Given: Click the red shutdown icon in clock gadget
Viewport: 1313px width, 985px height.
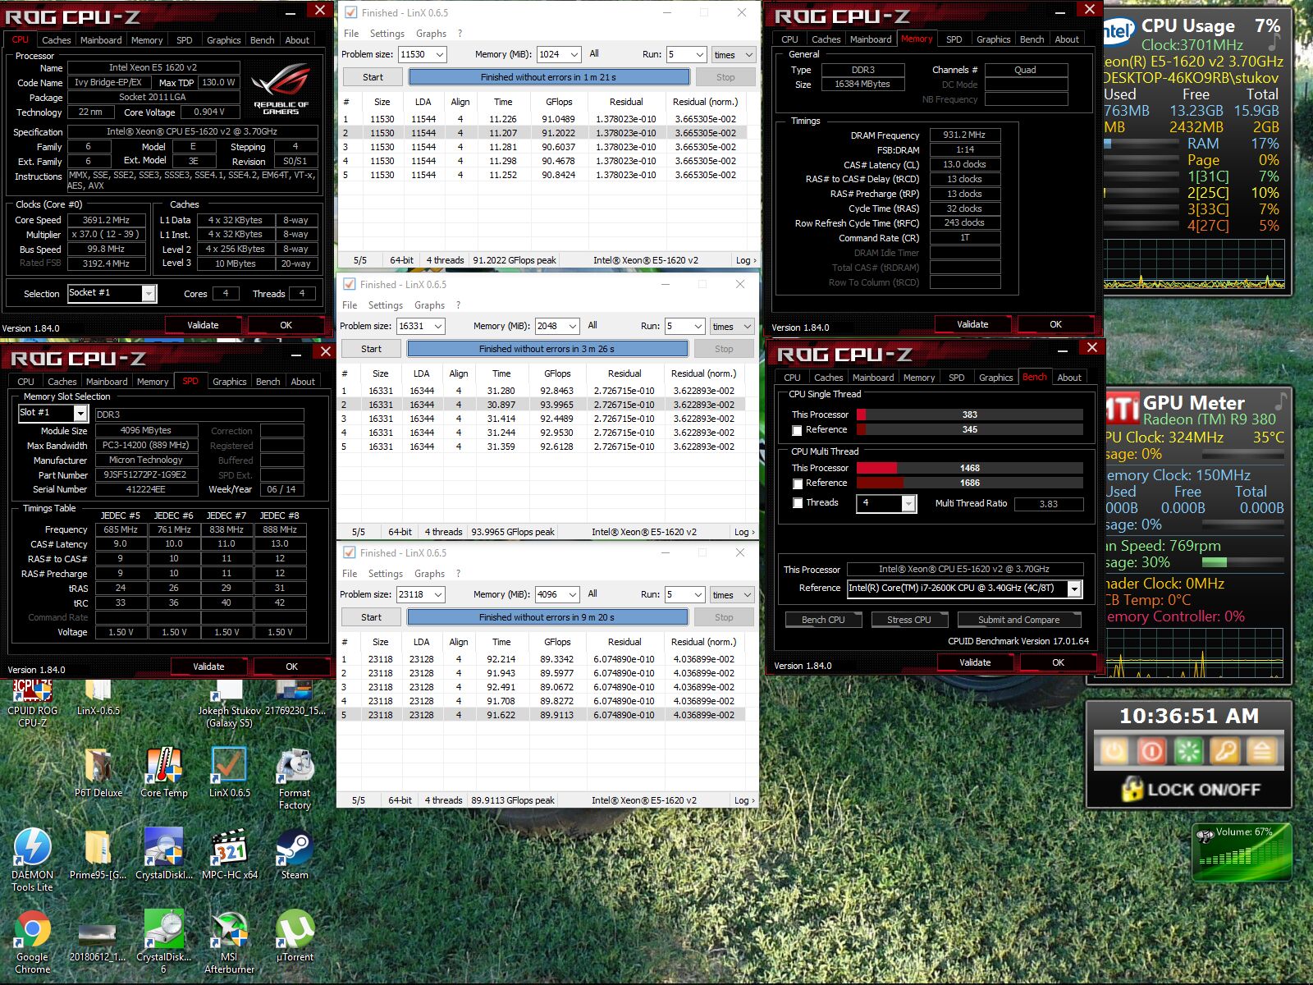Looking at the screenshot, I should click(x=1151, y=750).
